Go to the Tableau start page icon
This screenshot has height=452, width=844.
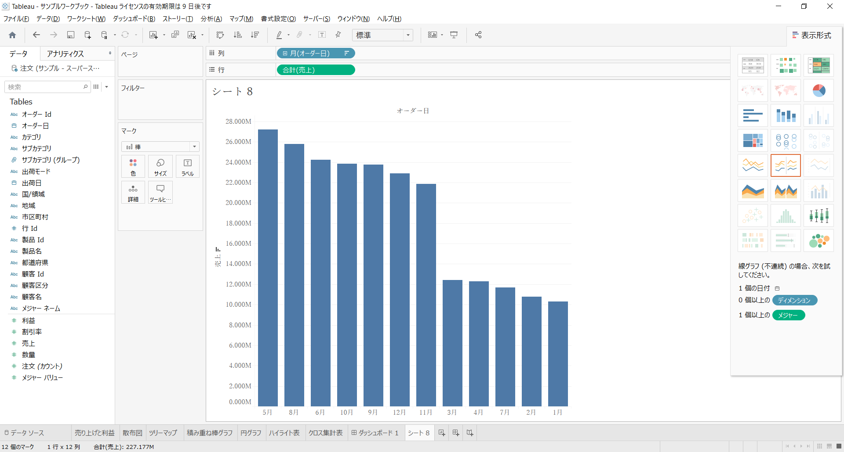(x=12, y=35)
